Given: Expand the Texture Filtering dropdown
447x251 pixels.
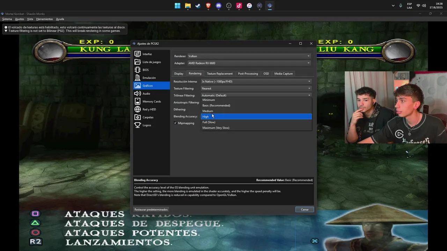Looking at the screenshot, I should [x=256, y=89].
